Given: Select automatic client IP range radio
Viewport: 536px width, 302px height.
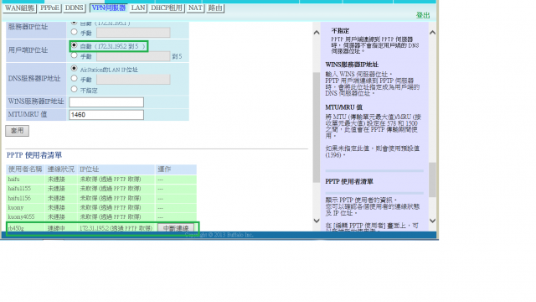Looking at the screenshot, I should [x=74, y=45].
